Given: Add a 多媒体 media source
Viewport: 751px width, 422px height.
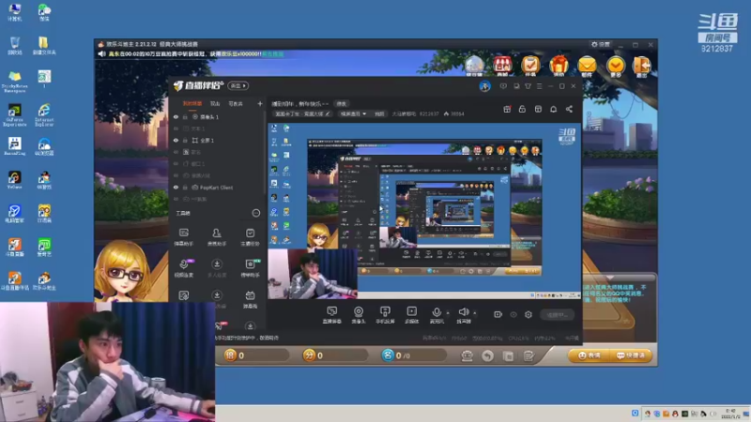Looking at the screenshot, I should 412,315.
